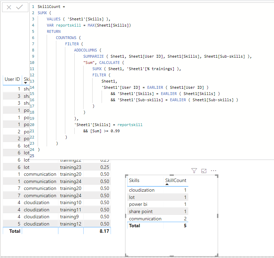Screen dimensions: 274x258
Task: Click the total value 5 for SkillCount
Action: coord(185,226)
